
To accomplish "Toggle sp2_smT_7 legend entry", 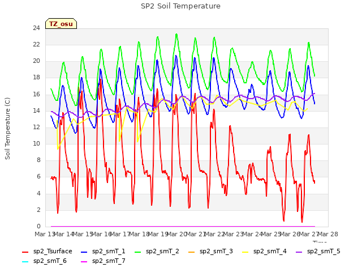I will (x=103, y=261).
